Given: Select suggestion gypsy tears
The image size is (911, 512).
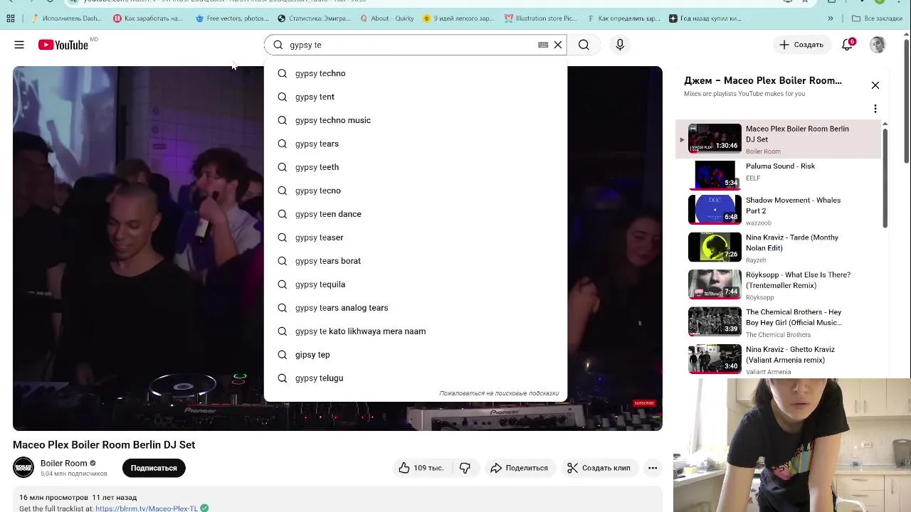Looking at the screenshot, I should click(x=416, y=144).
